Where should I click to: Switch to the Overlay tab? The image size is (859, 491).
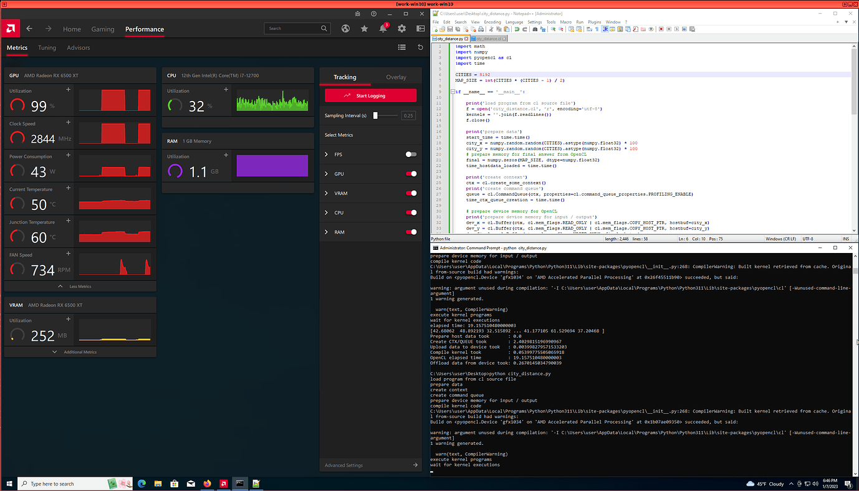396,77
